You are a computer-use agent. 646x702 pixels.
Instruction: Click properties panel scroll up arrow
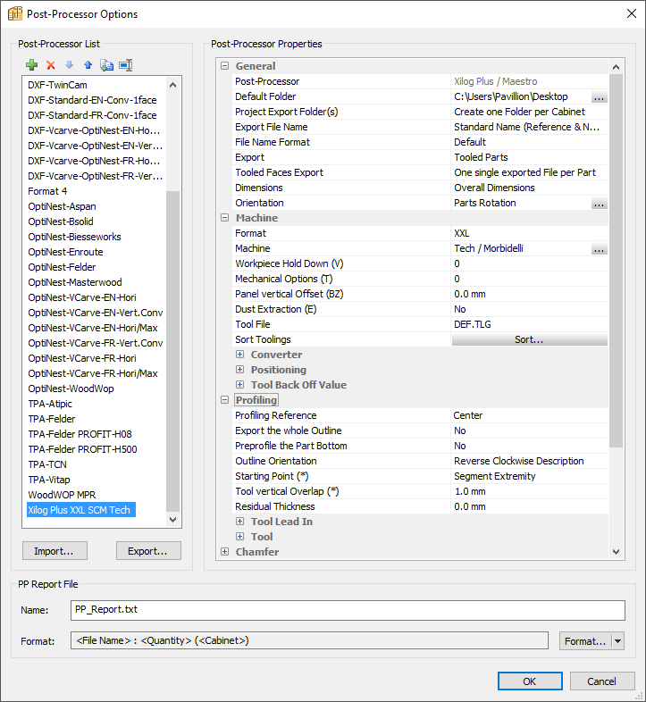616,67
